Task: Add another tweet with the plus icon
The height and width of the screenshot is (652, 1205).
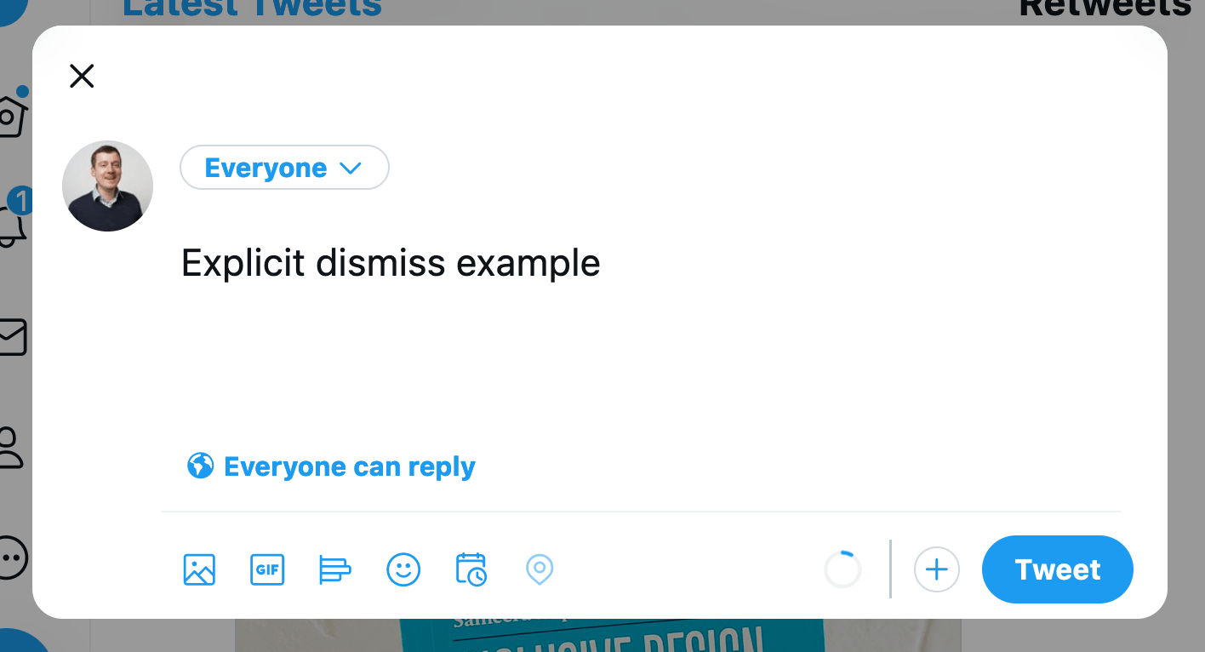Action: 937,569
